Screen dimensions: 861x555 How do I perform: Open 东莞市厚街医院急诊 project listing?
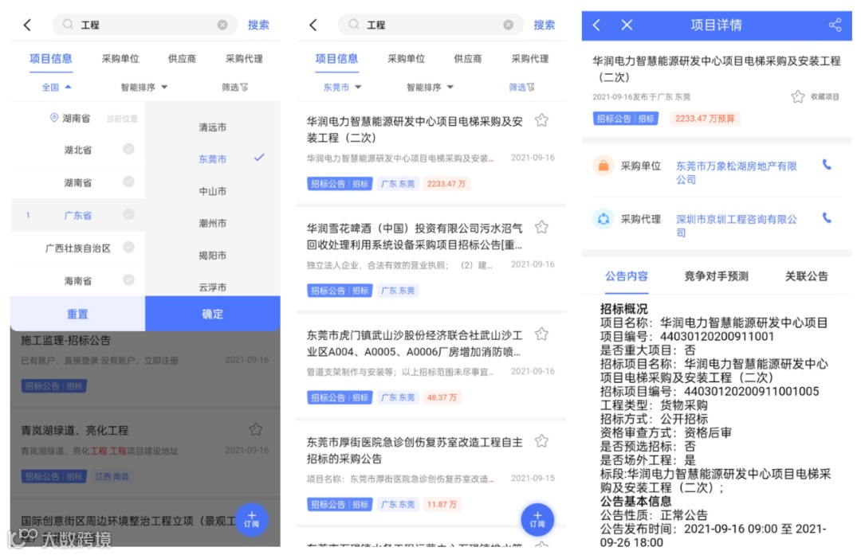[x=431, y=473]
